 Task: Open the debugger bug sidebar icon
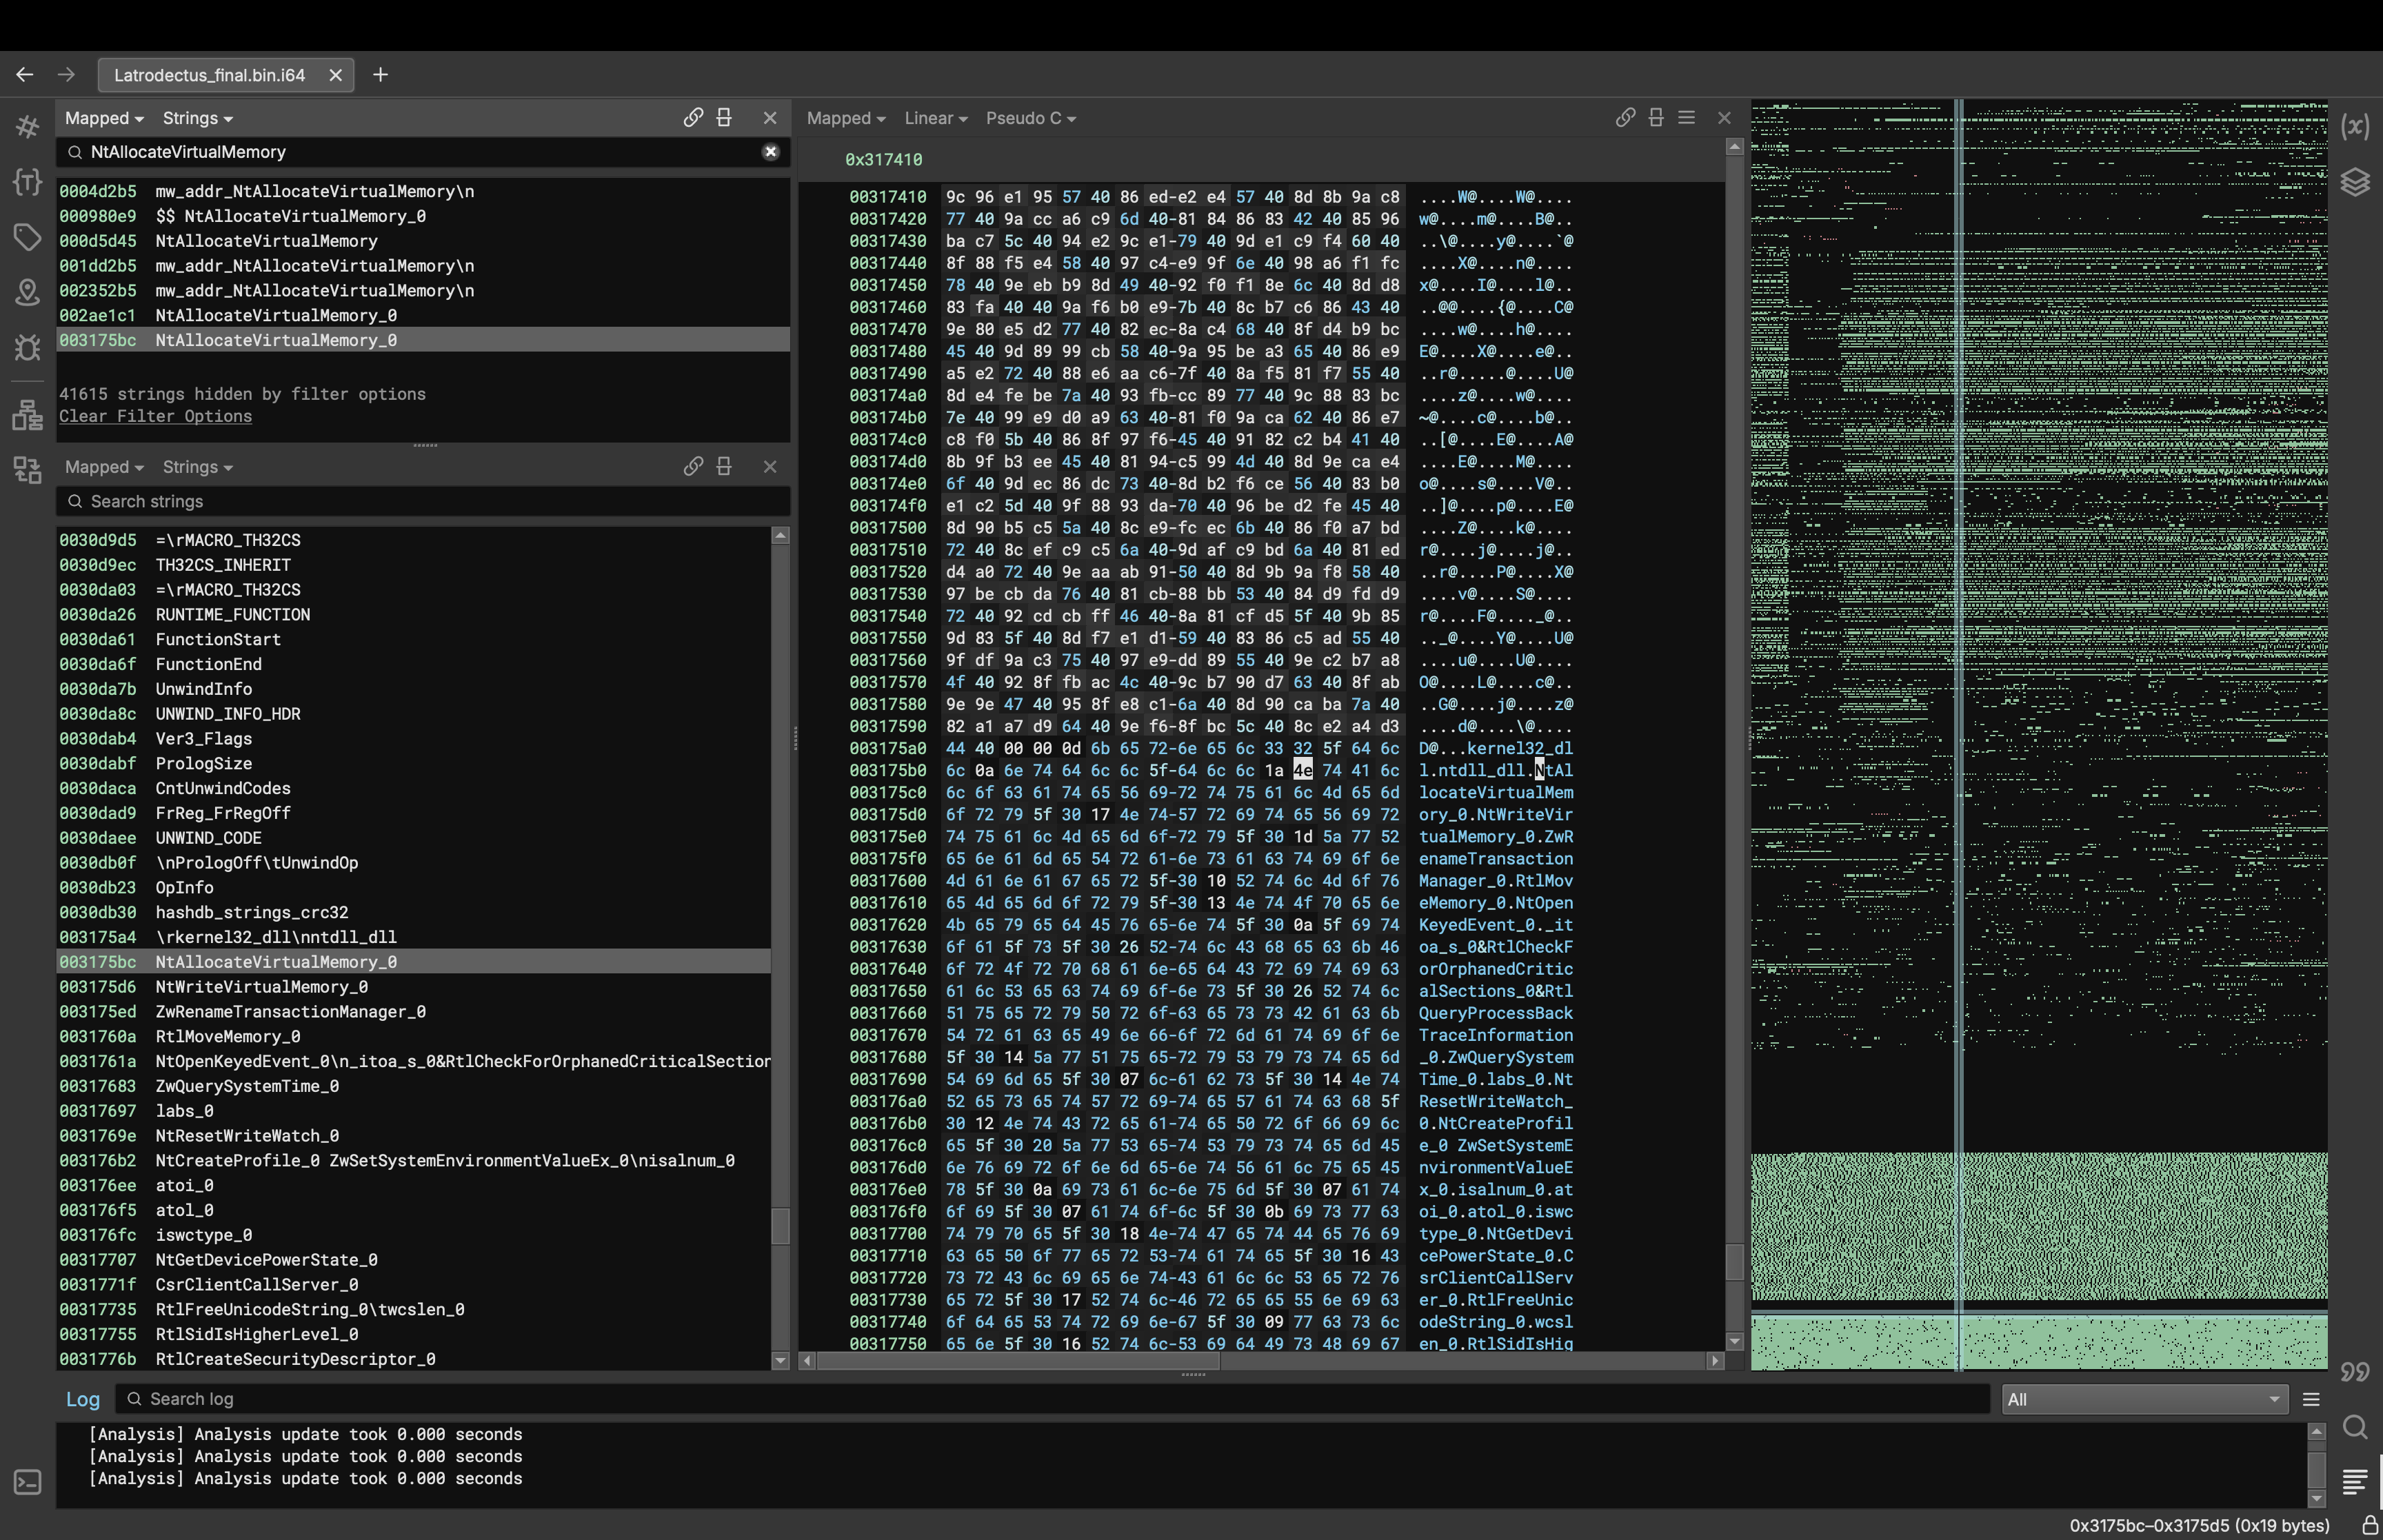[27, 347]
